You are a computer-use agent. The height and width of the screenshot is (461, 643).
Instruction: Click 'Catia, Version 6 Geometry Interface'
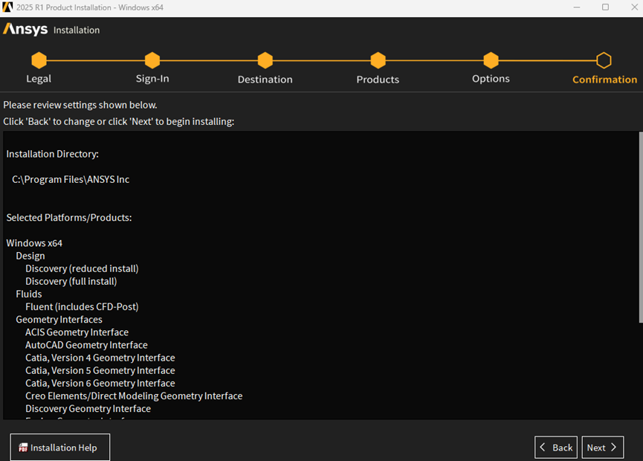tap(100, 383)
